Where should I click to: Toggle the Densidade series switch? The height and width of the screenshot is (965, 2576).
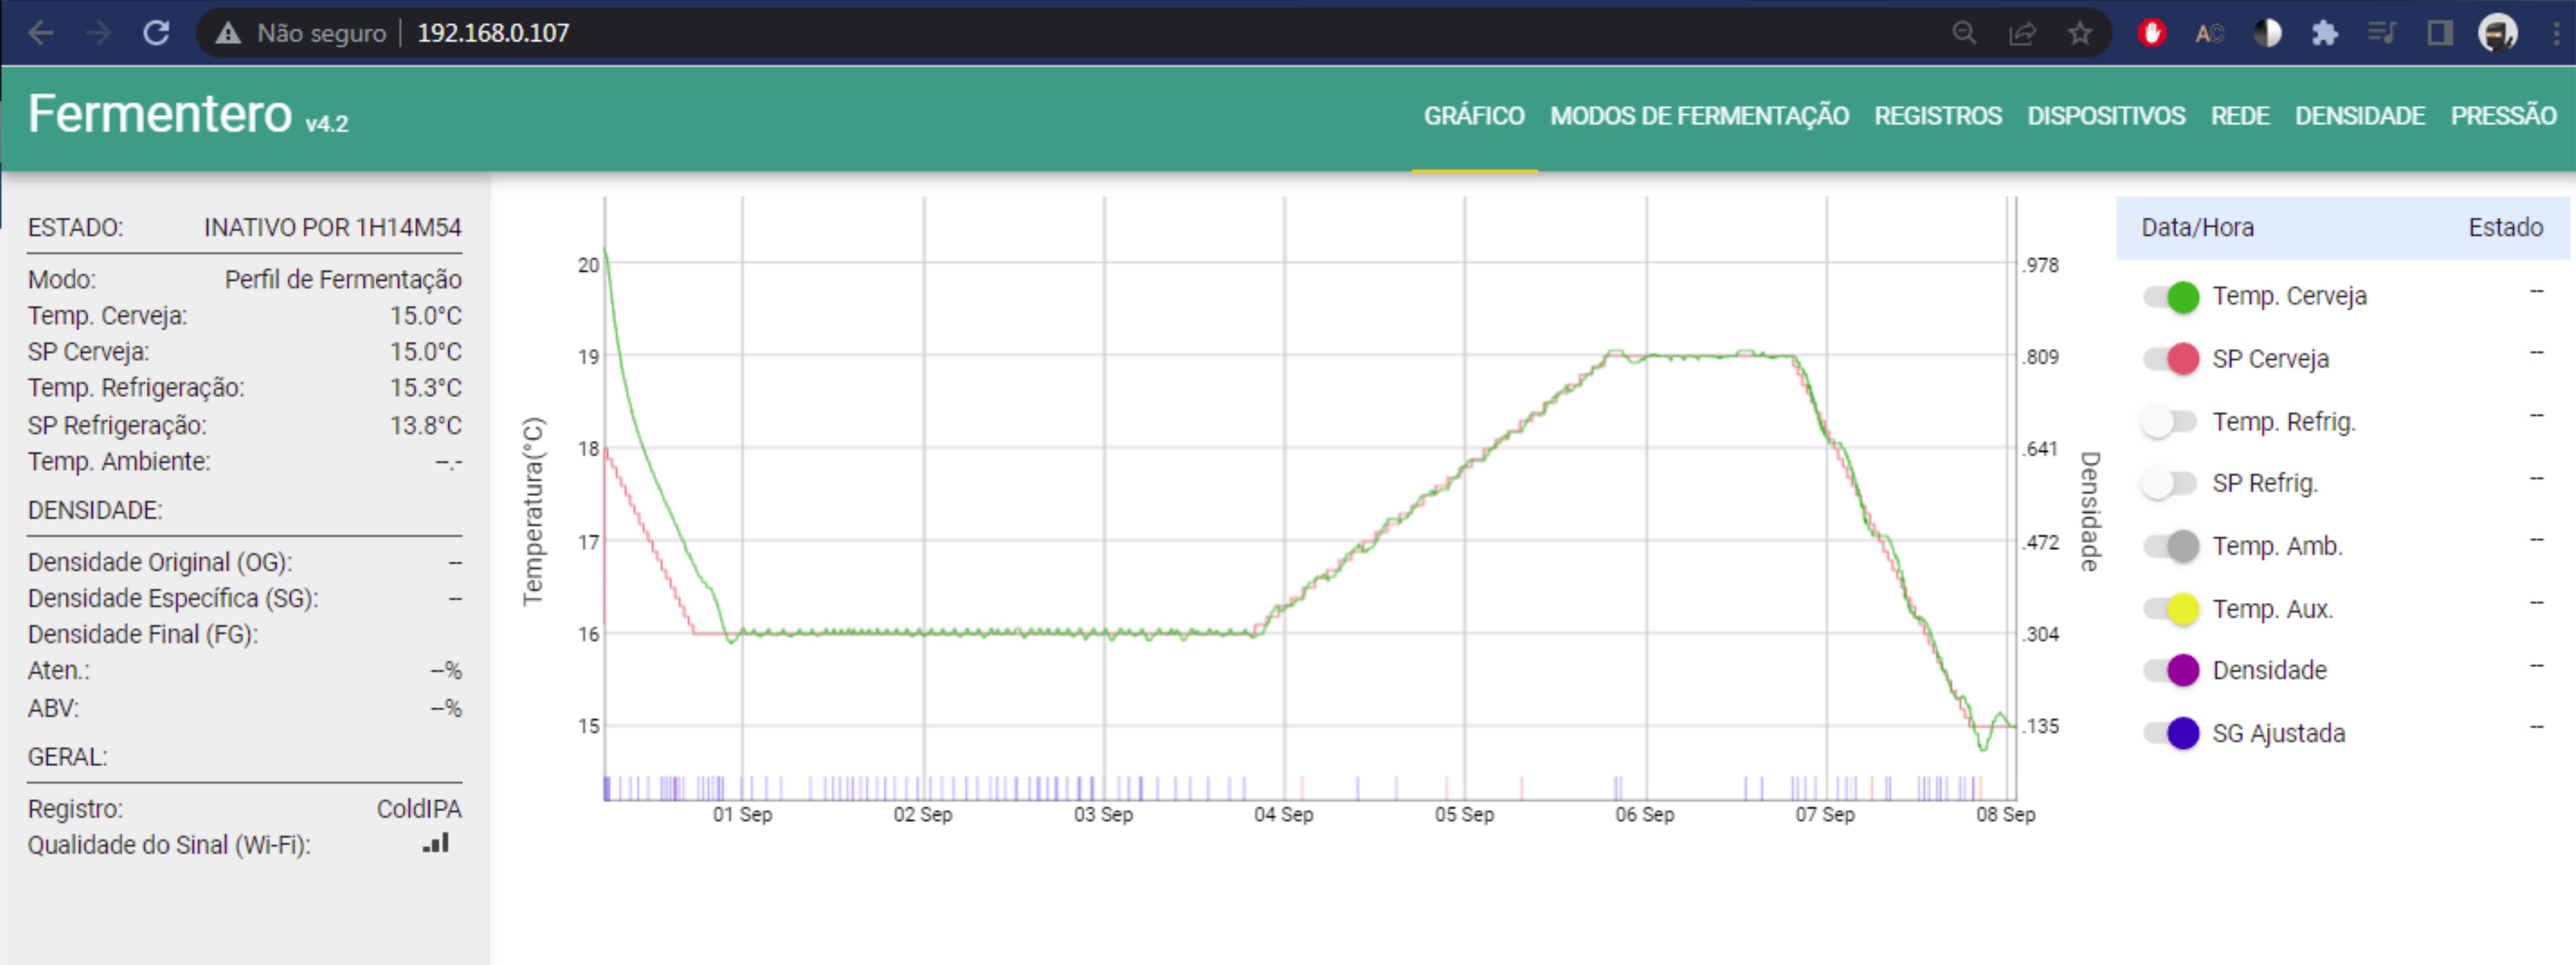pos(2171,670)
